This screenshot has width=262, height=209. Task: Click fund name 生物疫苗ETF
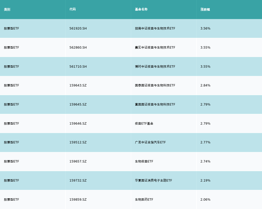144,161
